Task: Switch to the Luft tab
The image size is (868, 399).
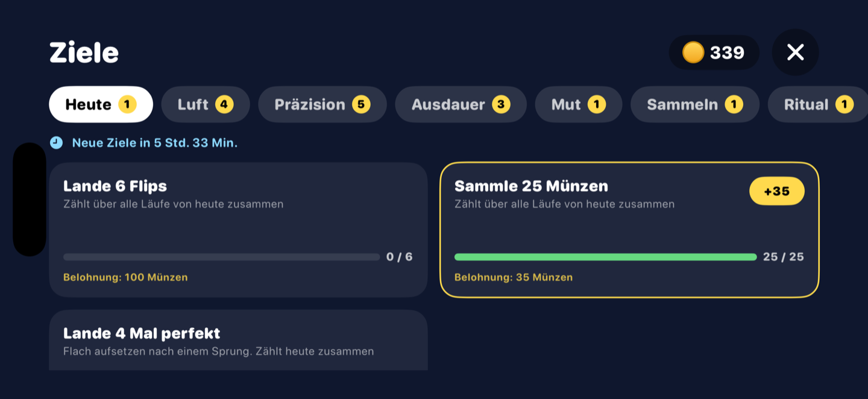Action: (x=206, y=104)
